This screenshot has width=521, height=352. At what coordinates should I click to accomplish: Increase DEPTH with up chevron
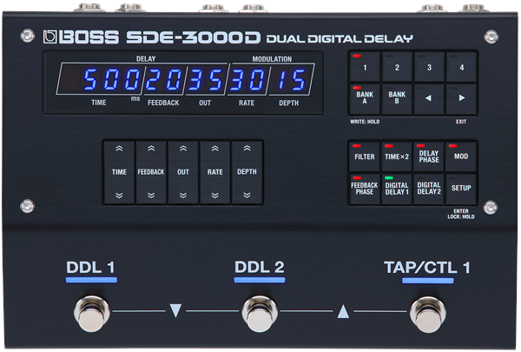tap(247, 149)
